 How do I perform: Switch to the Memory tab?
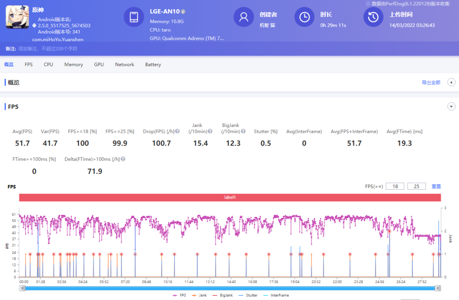click(74, 64)
